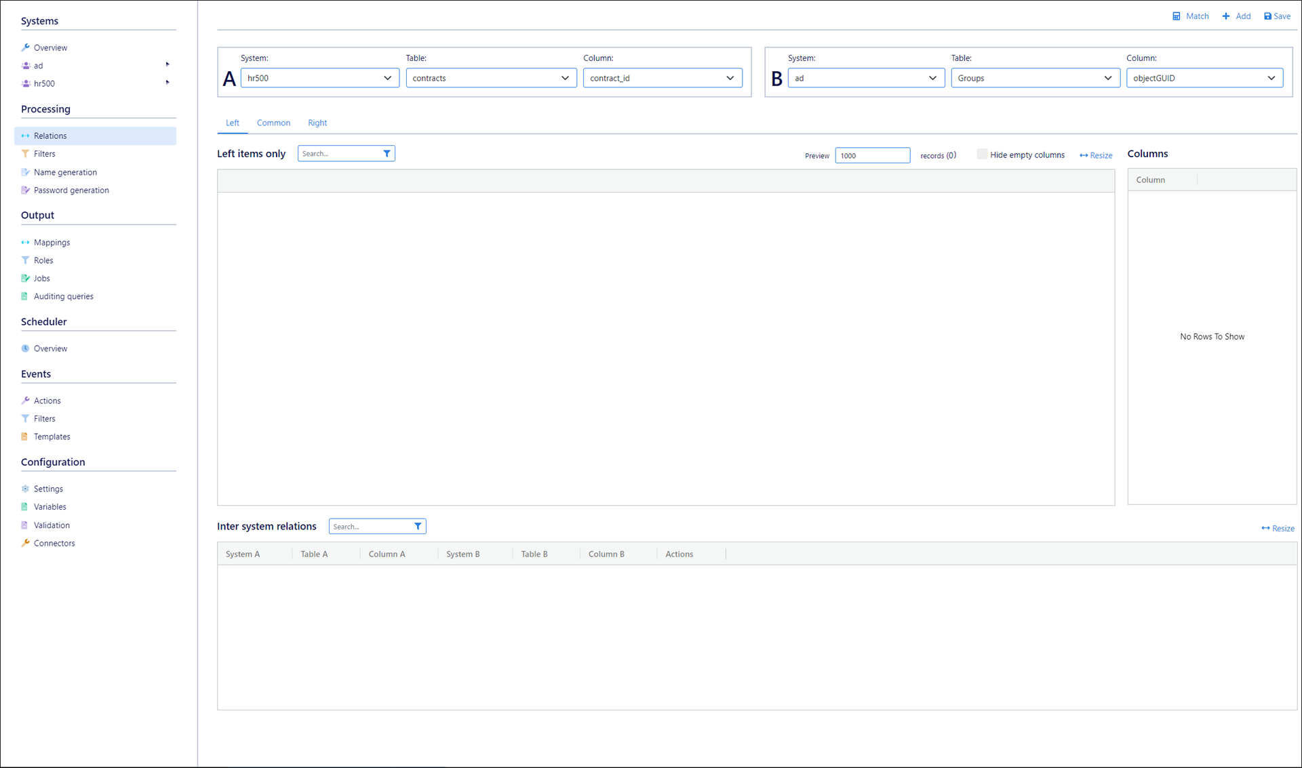Image resolution: width=1302 pixels, height=768 pixels.
Task: Click the Match calculator icon
Action: tap(1177, 16)
